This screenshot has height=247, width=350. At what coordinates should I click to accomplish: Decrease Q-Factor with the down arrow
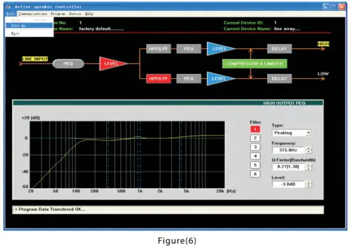click(309, 168)
